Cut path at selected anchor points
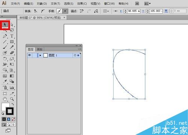Viewport: 188px width, 135px height. [x=96, y=11]
